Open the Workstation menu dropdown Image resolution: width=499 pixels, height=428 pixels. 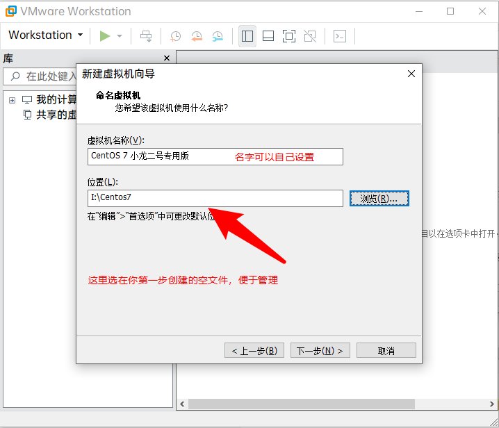click(46, 35)
